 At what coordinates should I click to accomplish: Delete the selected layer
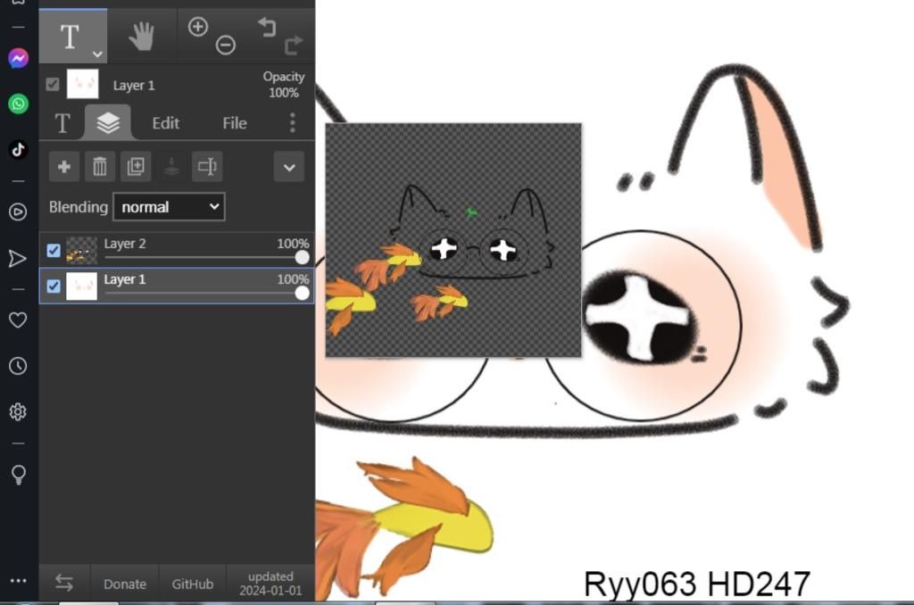pyautogui.click(x=100, y=167)
